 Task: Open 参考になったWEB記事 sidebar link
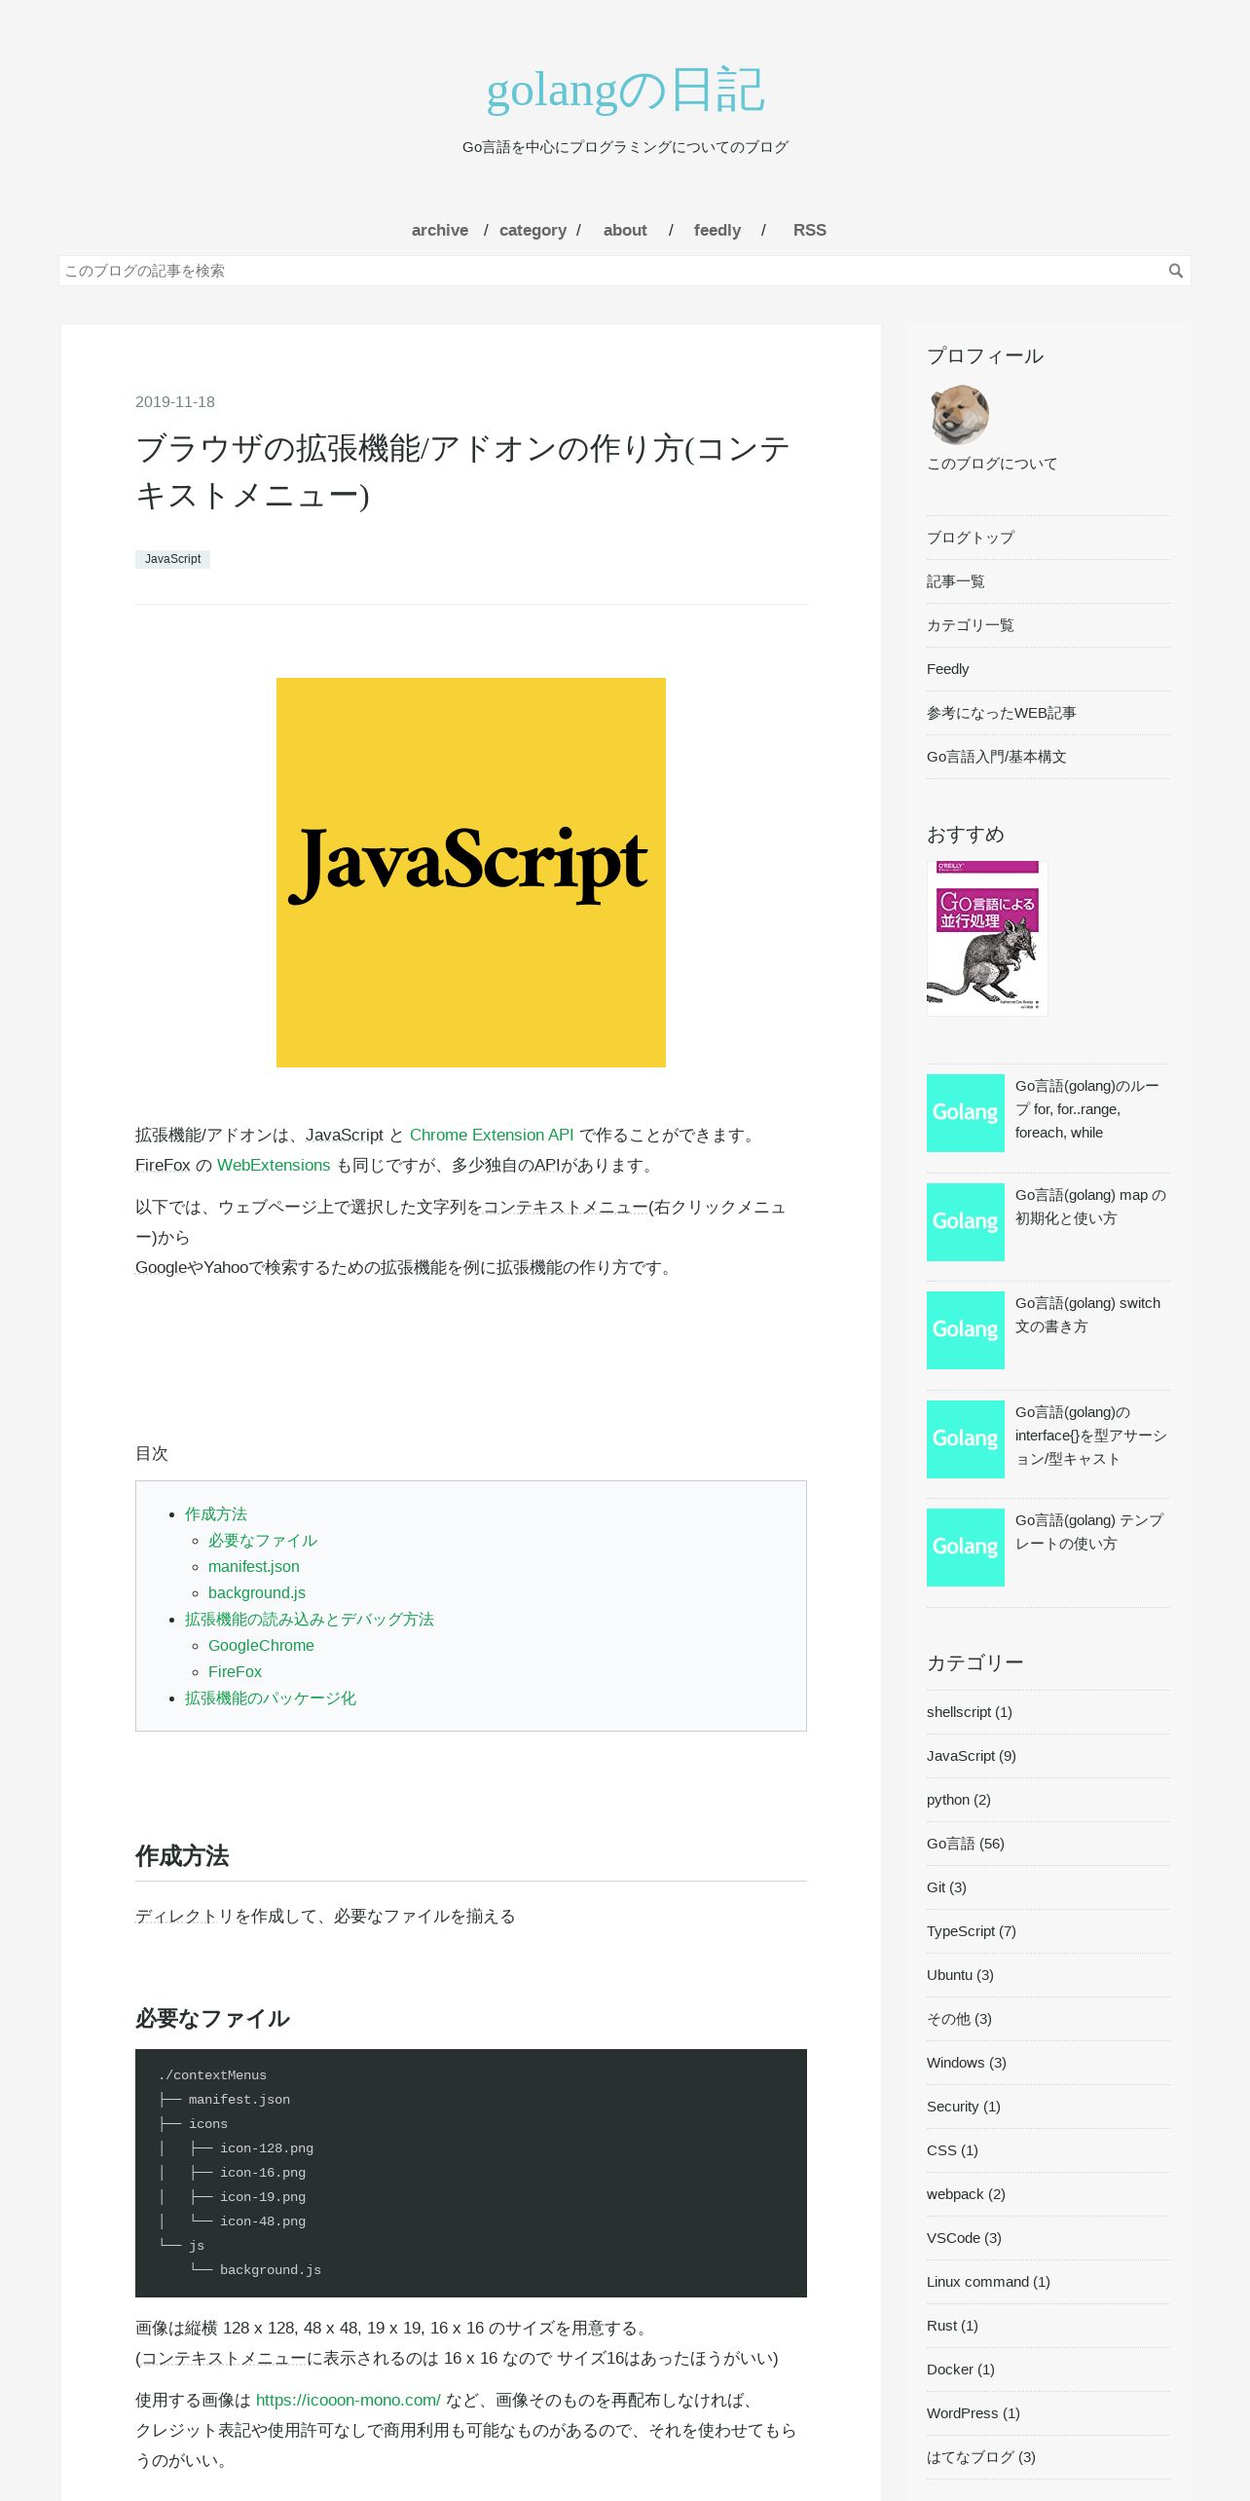(x=1002, y=713)
